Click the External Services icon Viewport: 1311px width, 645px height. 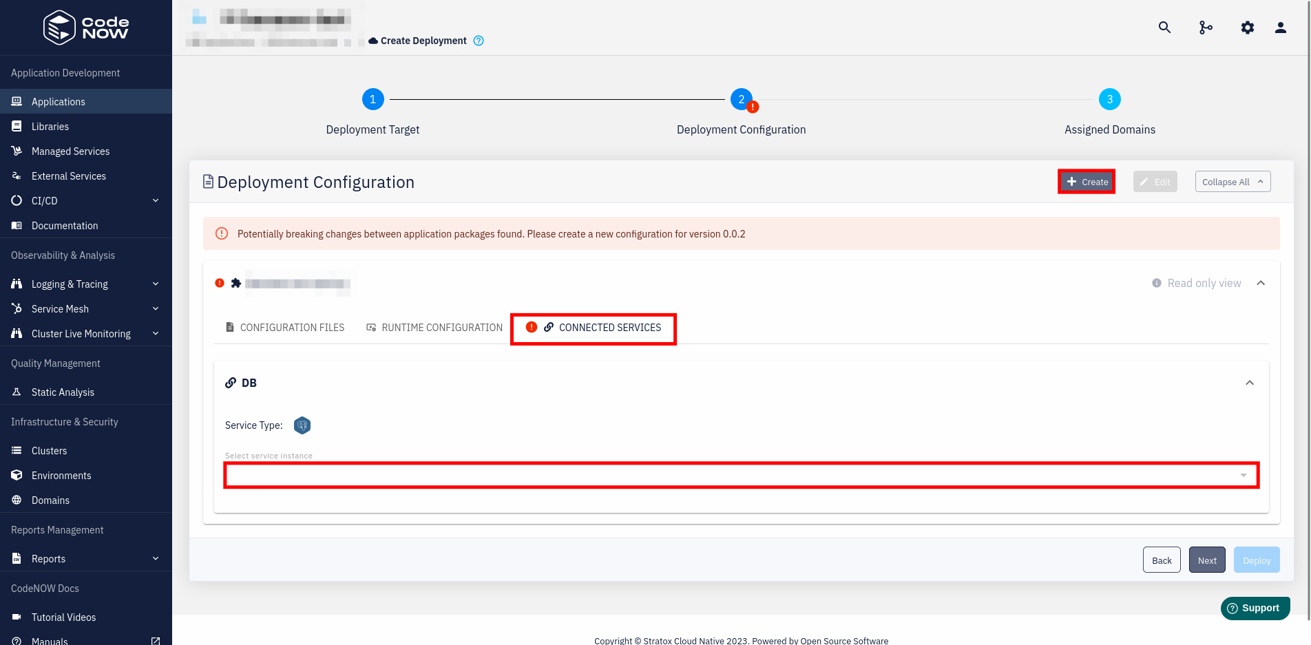(x=17, y=176)
